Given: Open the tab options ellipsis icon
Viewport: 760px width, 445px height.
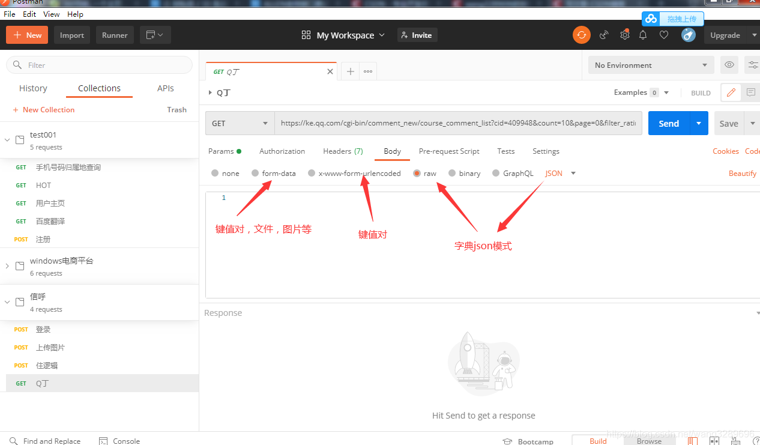Looking at the screenshot, I should pos(368,71).
